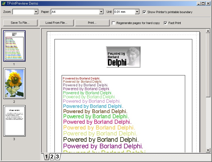
Task: Click the orange 'Powered by Borland Delphi.' line
Action: click(99, 128)
